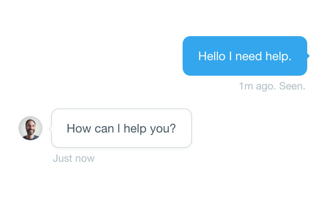The width and height of the screenshot is (330, 197).
Task: Click the blue bubble's right-pointing tail
Action: tap(309, 56)
